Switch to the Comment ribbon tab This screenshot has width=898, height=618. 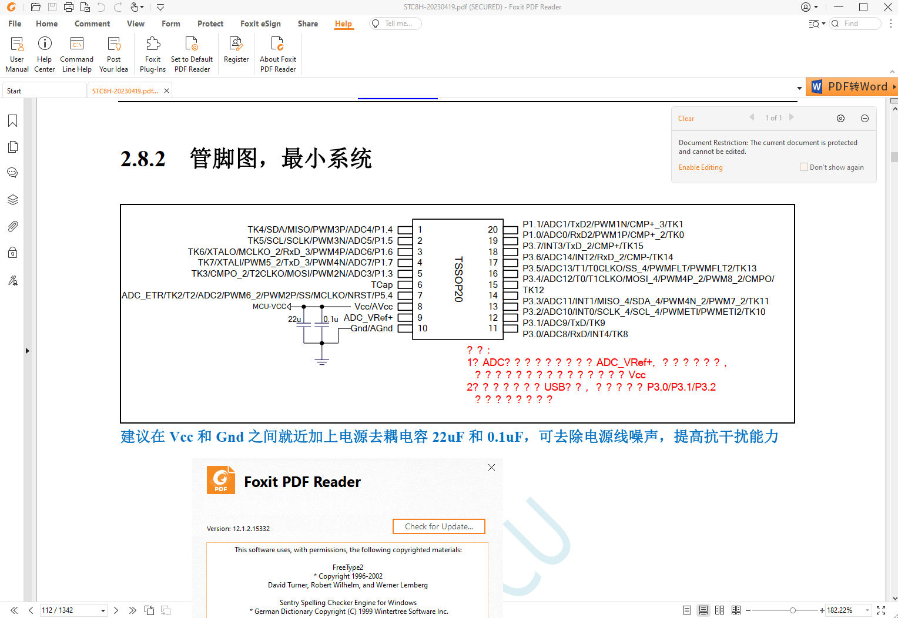[x=92, y=23]
